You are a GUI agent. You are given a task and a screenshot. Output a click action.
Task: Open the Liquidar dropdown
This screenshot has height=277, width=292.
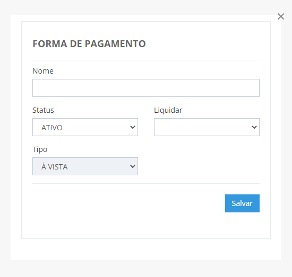pos(207,127)
